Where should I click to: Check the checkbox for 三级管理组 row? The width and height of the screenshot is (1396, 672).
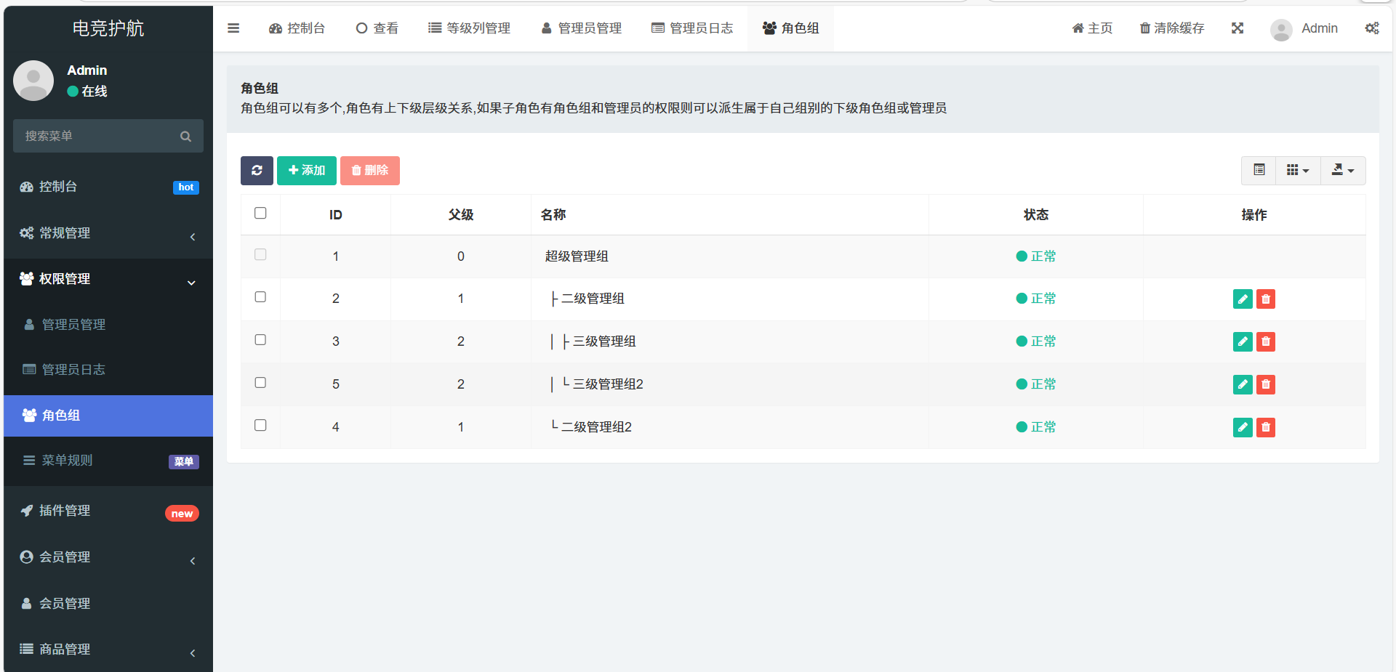click(260, 340)
